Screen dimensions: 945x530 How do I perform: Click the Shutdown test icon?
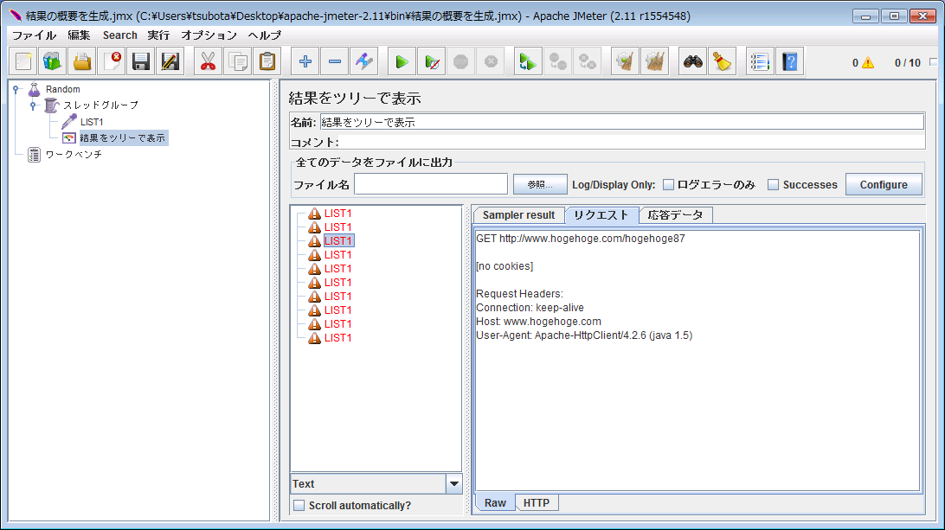tap(491, 61)
